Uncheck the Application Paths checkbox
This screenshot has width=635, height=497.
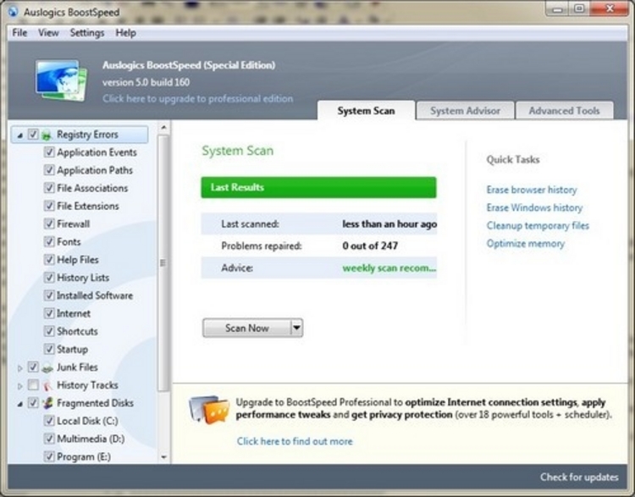49,170
